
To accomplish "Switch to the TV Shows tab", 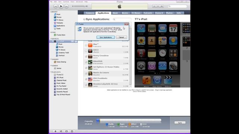I will (x=136, y=13).
